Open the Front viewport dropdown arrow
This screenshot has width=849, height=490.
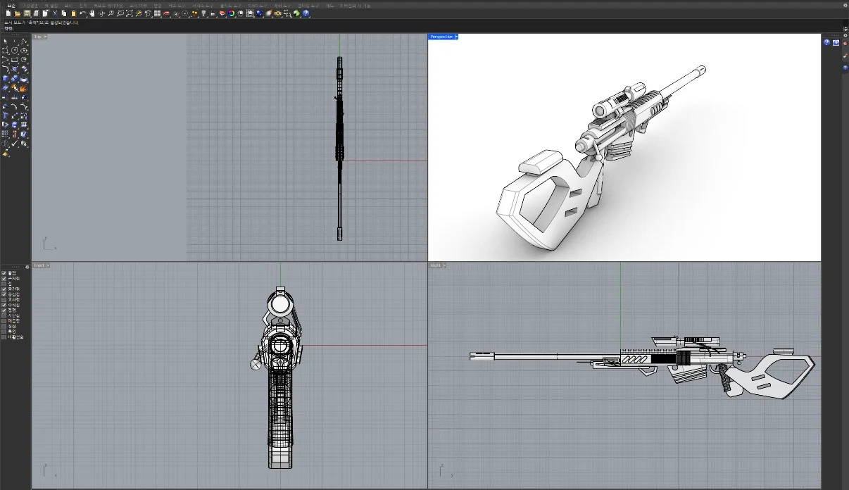click(48, 265)
